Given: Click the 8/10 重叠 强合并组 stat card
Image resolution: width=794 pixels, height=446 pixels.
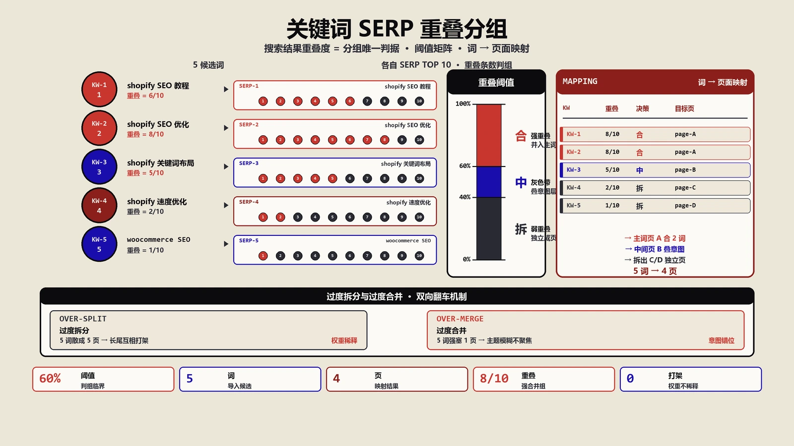Looking at the screenshot, I should 544,379.
